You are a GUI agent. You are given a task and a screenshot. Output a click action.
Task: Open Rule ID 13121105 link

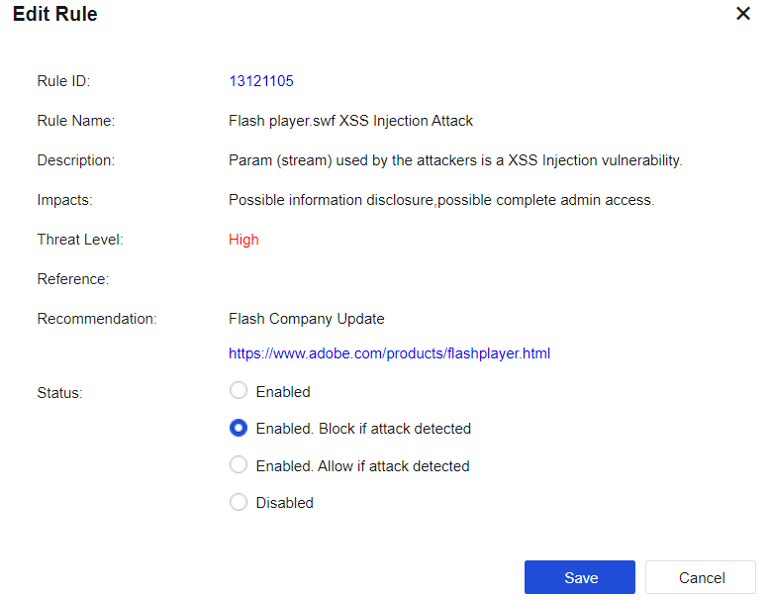click(261, 81)
